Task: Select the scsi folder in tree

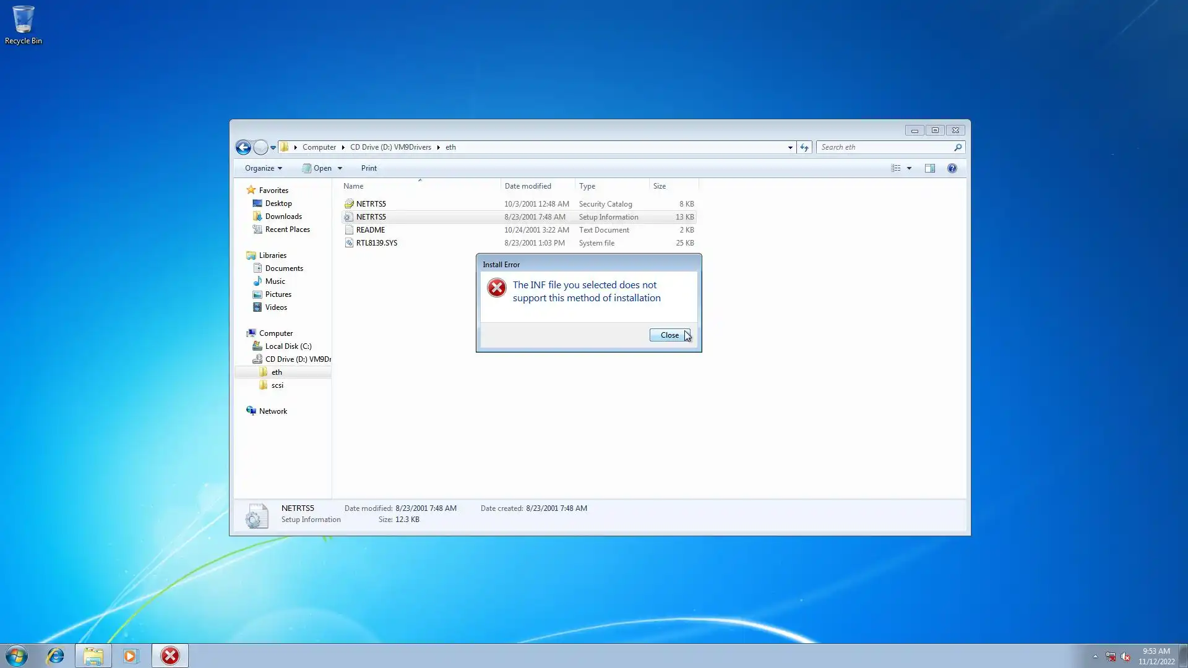Action: (x=277, y=385)
